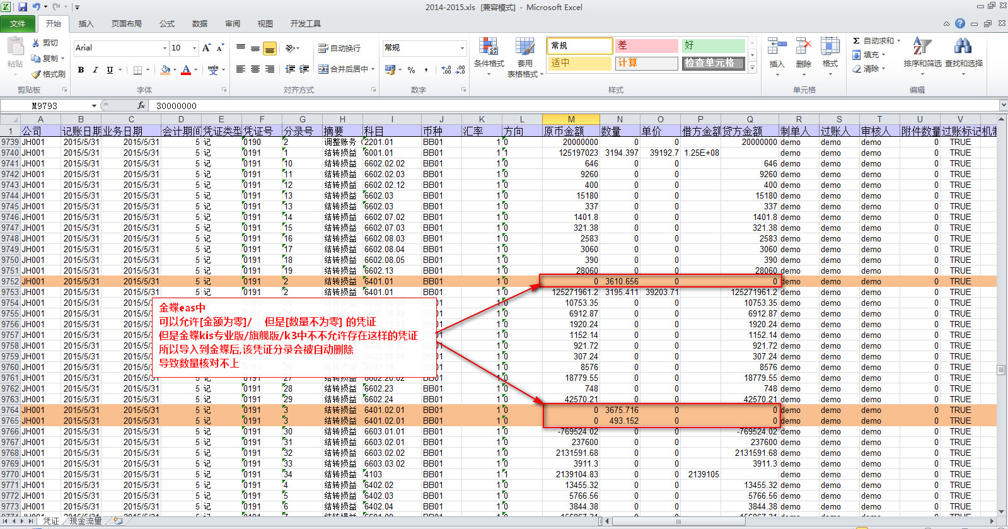Click the Insert Function fx icon

(141, 105)
